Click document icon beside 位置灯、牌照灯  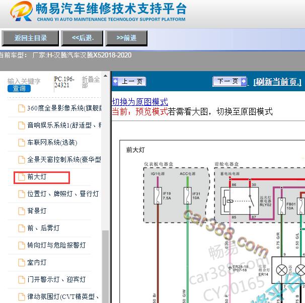[22, 194]
